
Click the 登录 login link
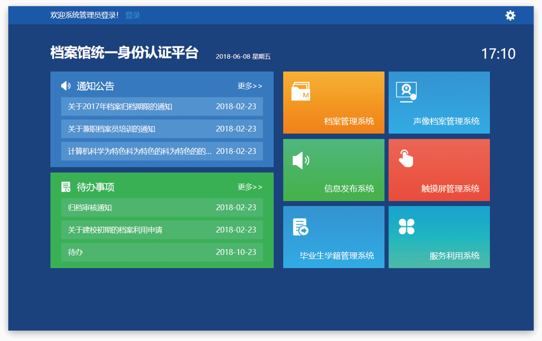pos(132,15)
